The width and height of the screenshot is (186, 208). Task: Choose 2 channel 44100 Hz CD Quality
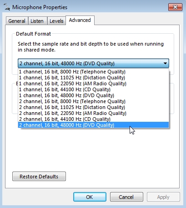tap(93, 119)
